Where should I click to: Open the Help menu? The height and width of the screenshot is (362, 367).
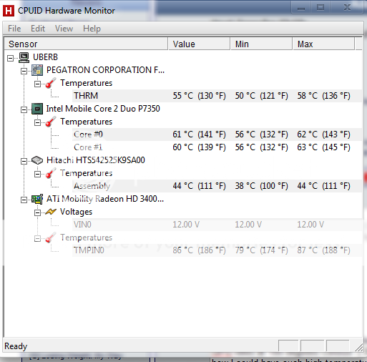[x=92, y=29]
